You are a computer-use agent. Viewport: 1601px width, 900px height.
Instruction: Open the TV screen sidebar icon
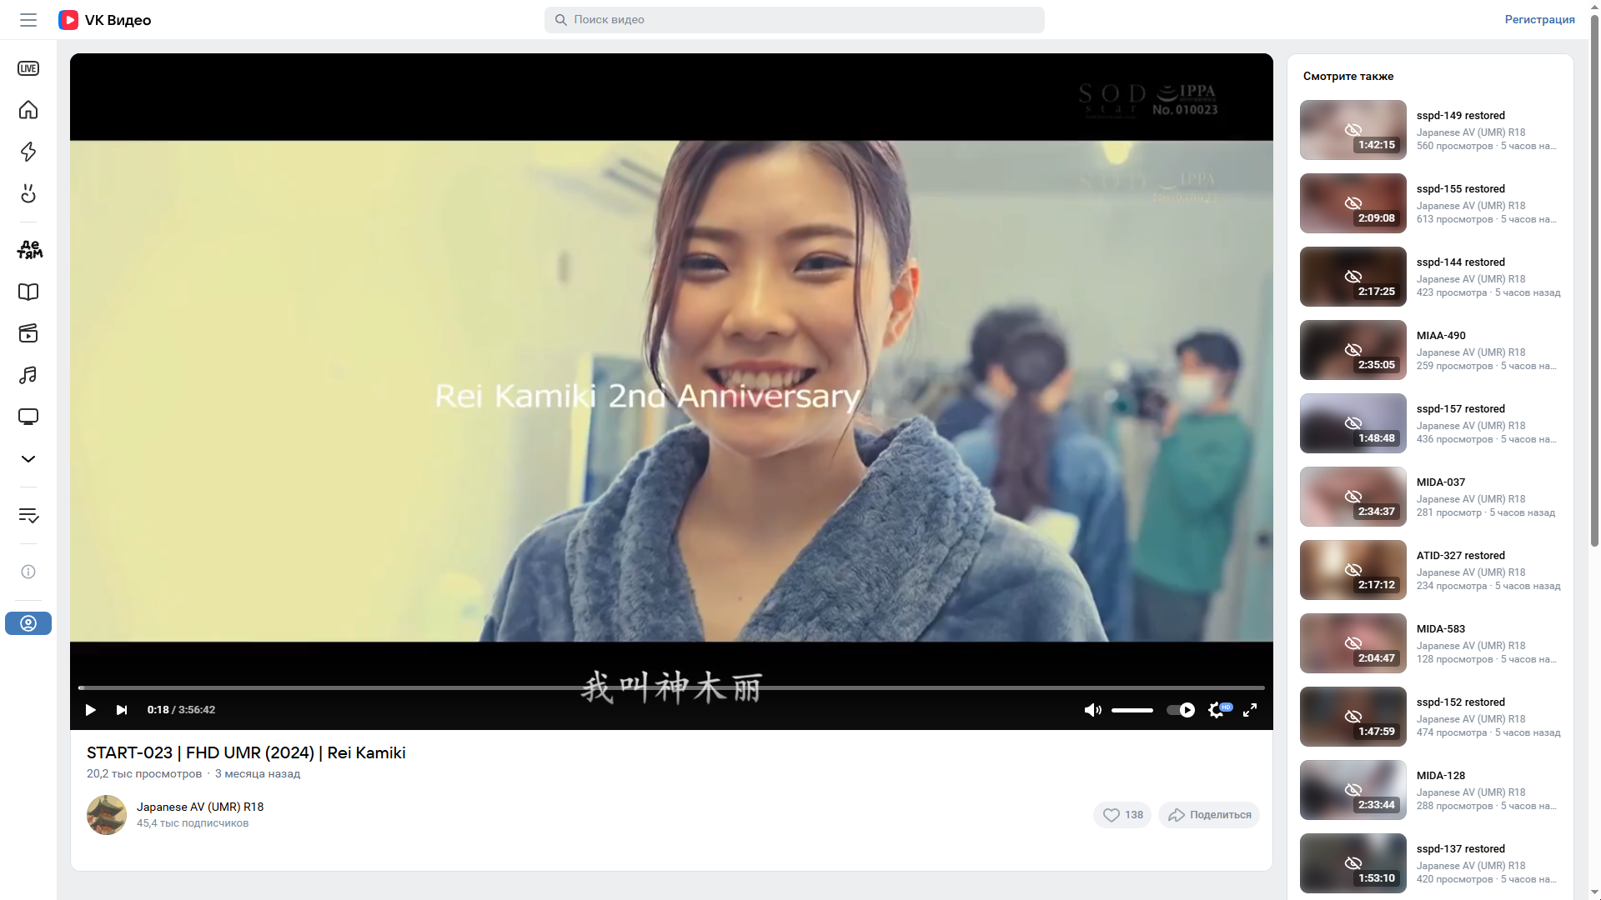(x=28, y=417)
